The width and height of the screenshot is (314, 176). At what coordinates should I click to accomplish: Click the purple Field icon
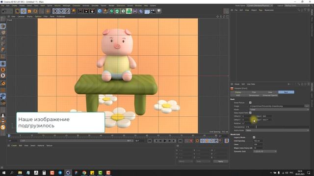point(135,11)
